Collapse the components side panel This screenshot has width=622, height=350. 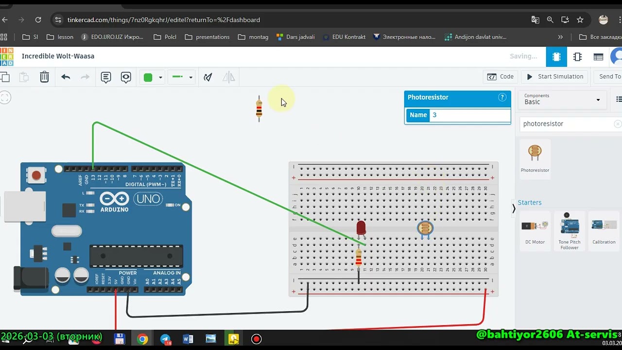coord(514,209)
